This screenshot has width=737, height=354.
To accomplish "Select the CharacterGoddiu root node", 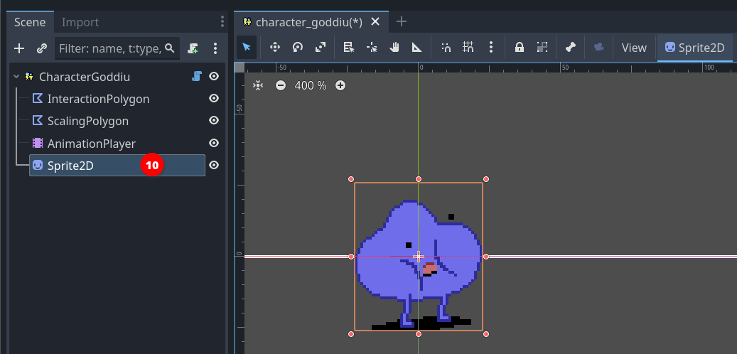I will [x=85, y=77].
